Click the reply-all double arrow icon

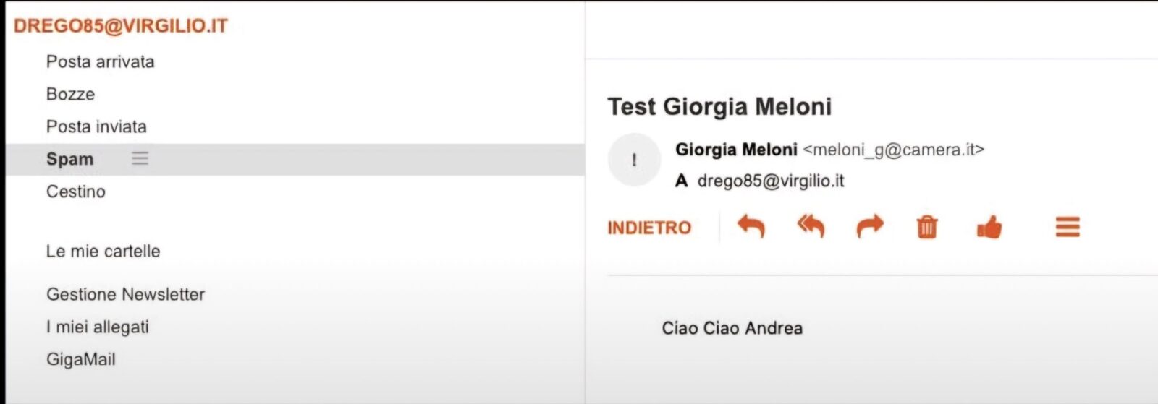pyautogui.click(x=811, y=227)
